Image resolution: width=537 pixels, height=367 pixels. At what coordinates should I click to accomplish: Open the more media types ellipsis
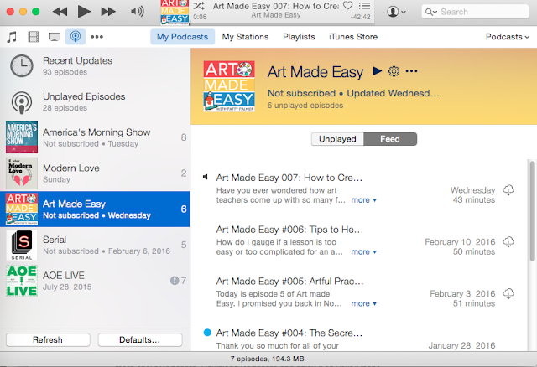coord(97,37)
